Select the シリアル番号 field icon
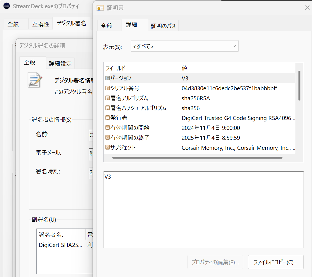The height and width of the screenshot is (277, 312). pyautogui.click(x=107, y=88)
